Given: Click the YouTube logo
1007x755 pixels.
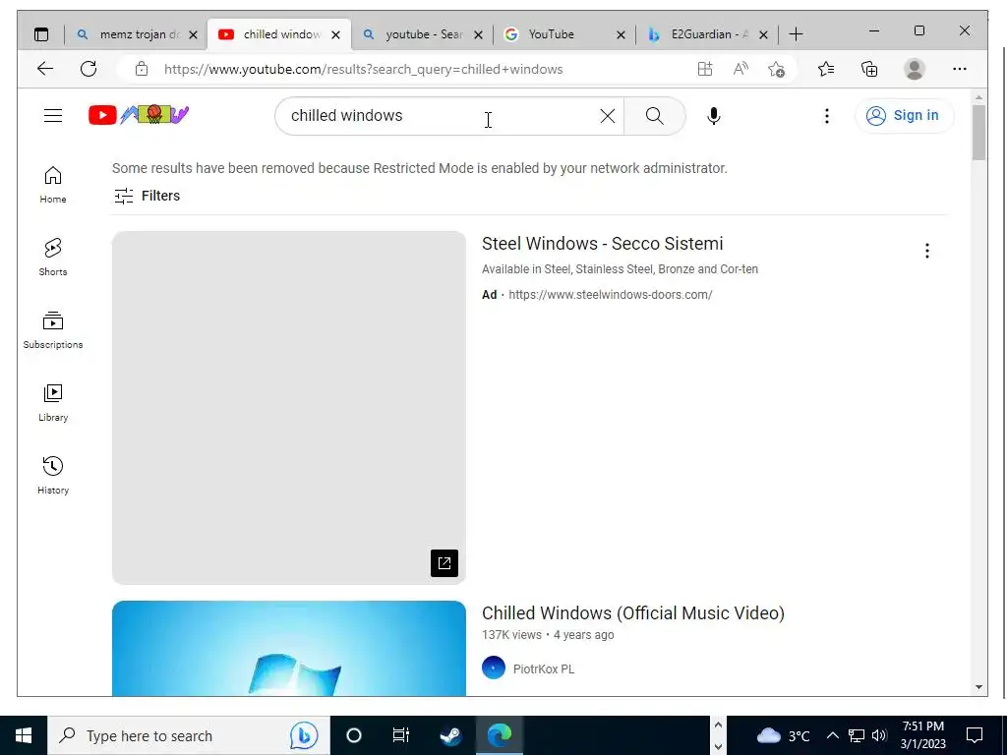Looking at the screenshot, I should (x=139, y=115).
